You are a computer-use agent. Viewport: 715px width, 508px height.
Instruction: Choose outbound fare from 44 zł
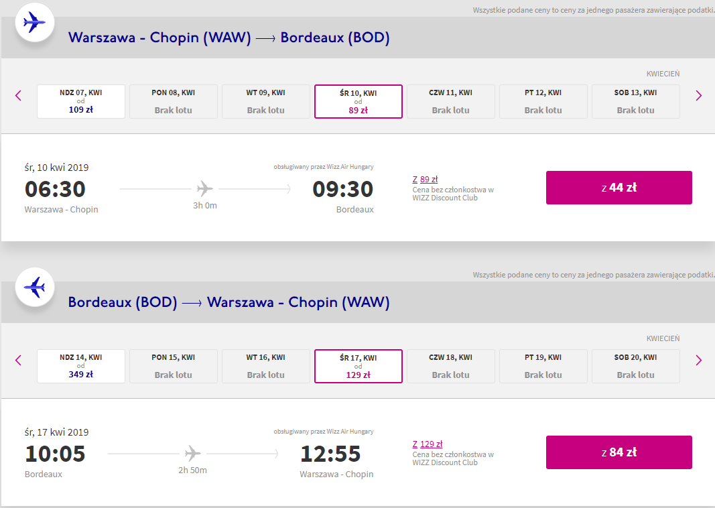pyautogui.click(x=619, y=188)
